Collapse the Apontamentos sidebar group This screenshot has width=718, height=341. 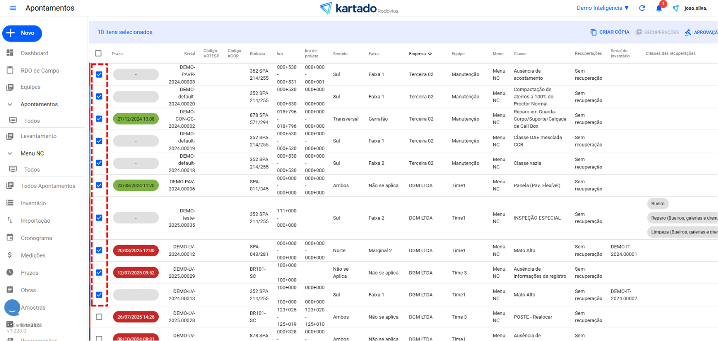(10, 104)
